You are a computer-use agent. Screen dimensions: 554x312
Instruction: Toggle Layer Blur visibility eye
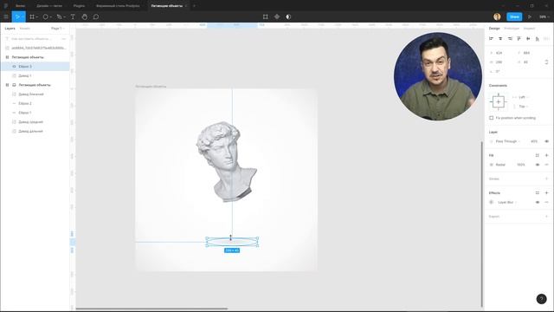click(x=538, y=202)
